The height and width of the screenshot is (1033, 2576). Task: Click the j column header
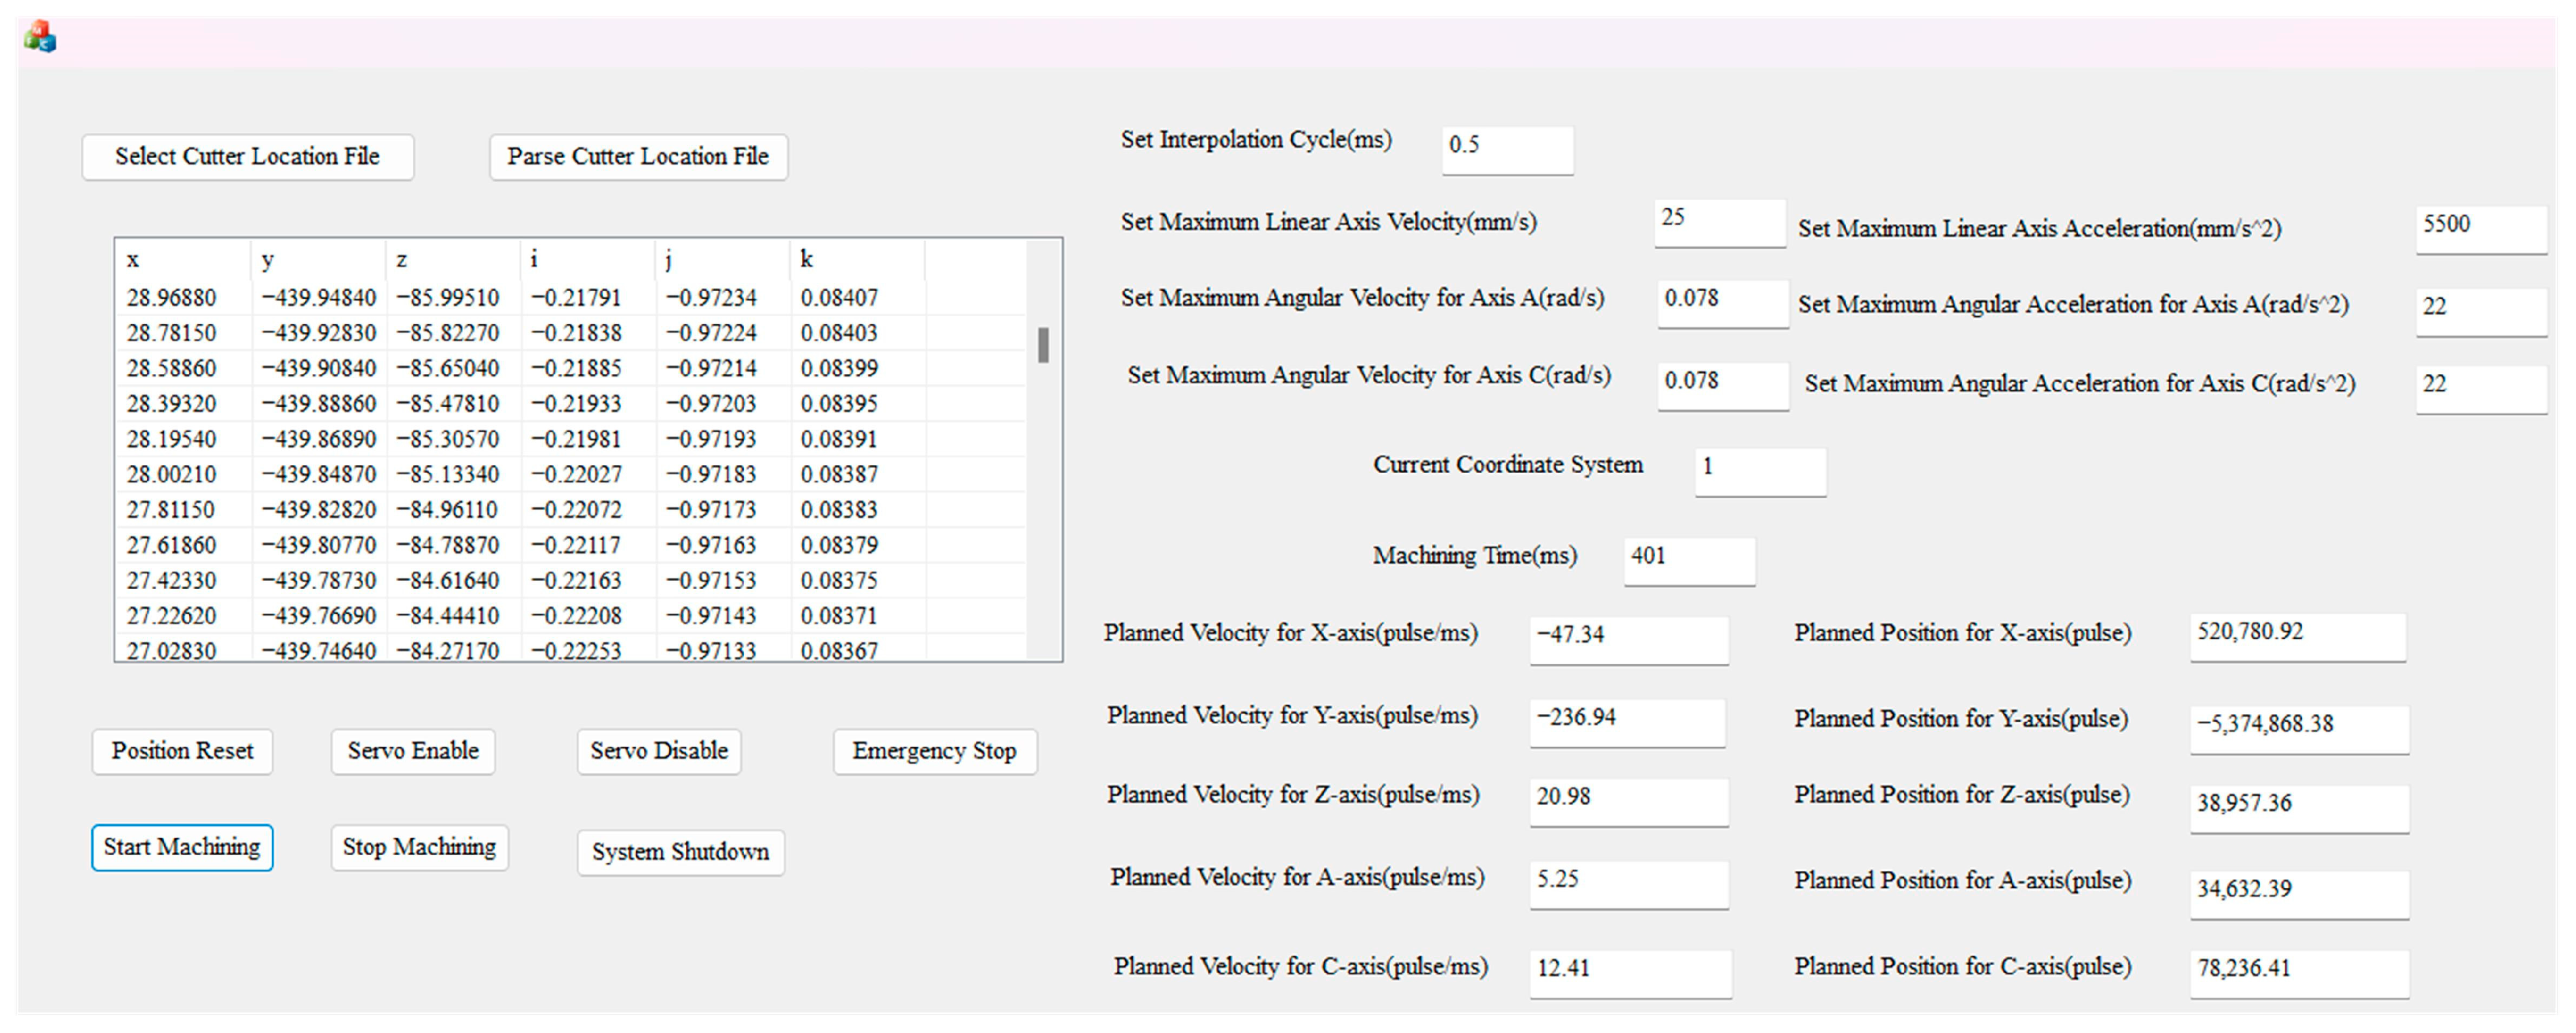(723, 260)
